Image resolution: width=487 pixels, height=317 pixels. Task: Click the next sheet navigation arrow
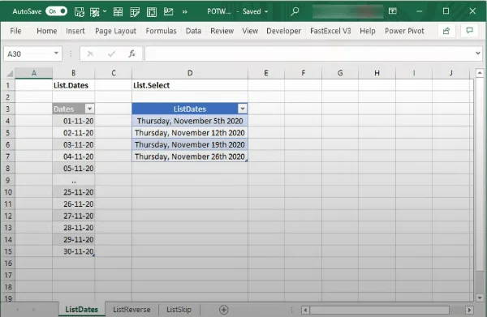click(x=33, y=310)
